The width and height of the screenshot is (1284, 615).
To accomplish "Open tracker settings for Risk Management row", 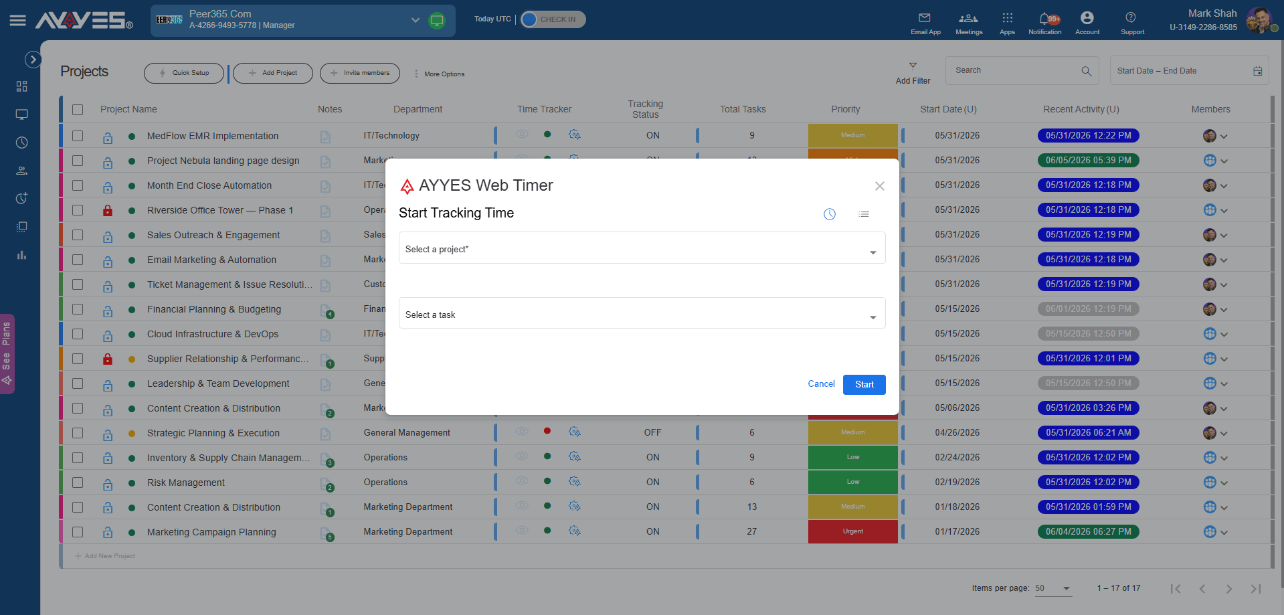I will point(574,481).
